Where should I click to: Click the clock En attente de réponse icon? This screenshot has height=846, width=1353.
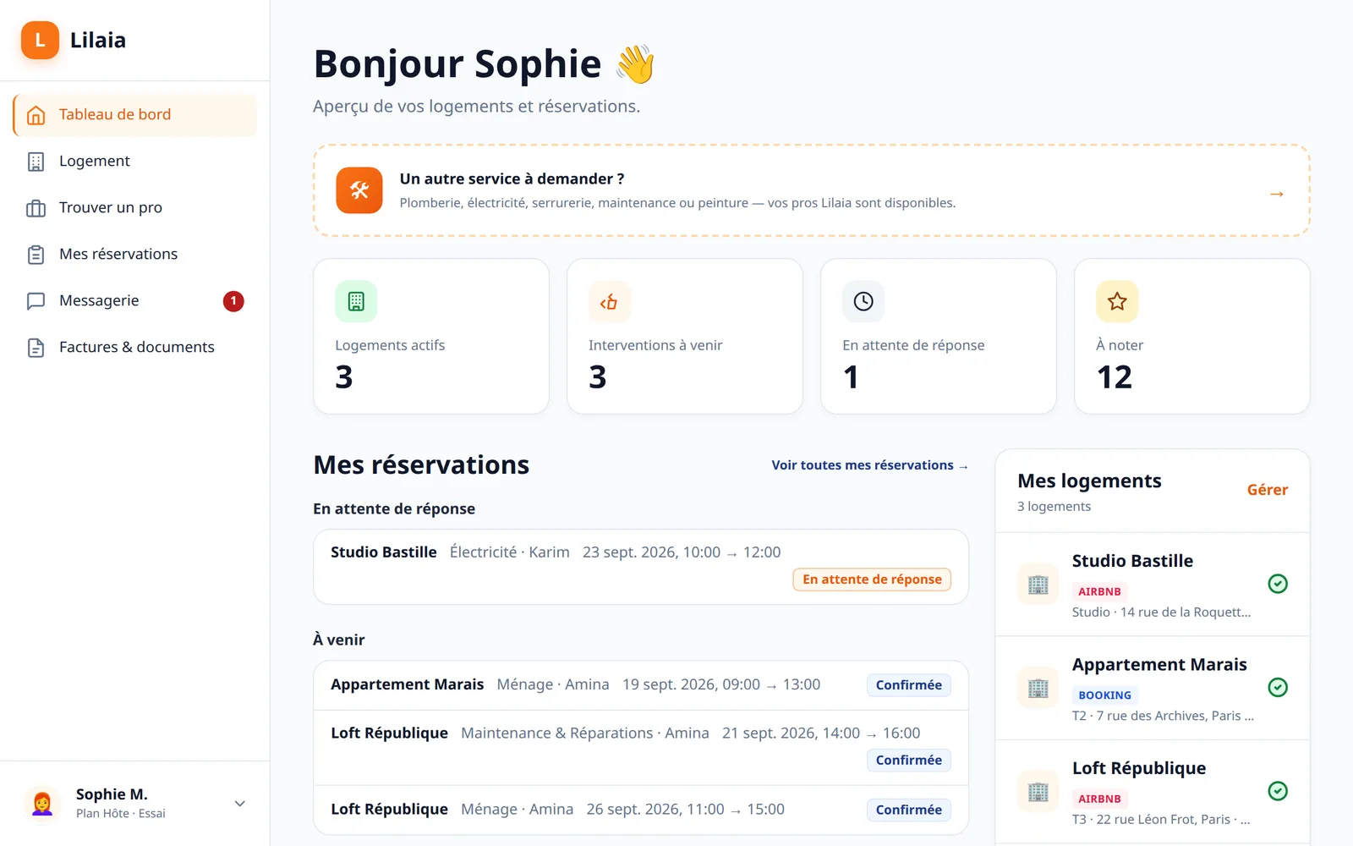(x=863, y=301)
